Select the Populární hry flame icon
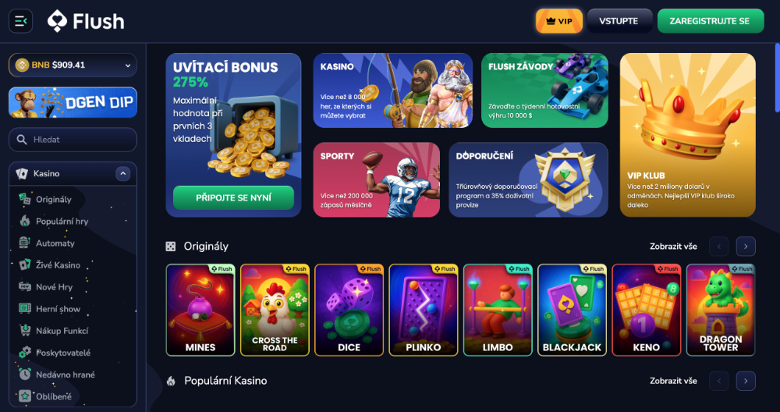This screenshot has width=780, height=412. tap(25, 221)
